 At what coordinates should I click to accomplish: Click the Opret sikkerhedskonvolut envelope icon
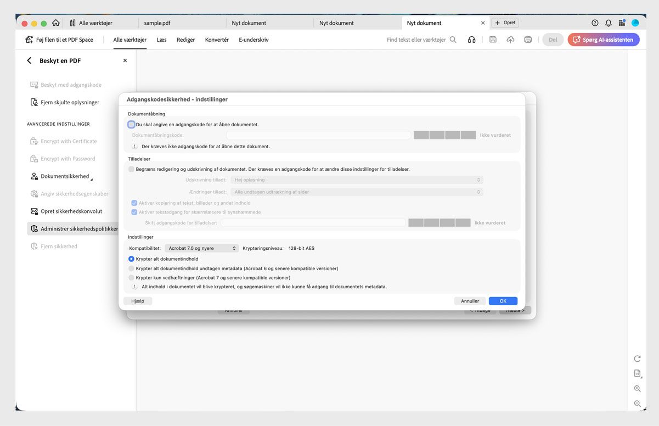point(34,211)
